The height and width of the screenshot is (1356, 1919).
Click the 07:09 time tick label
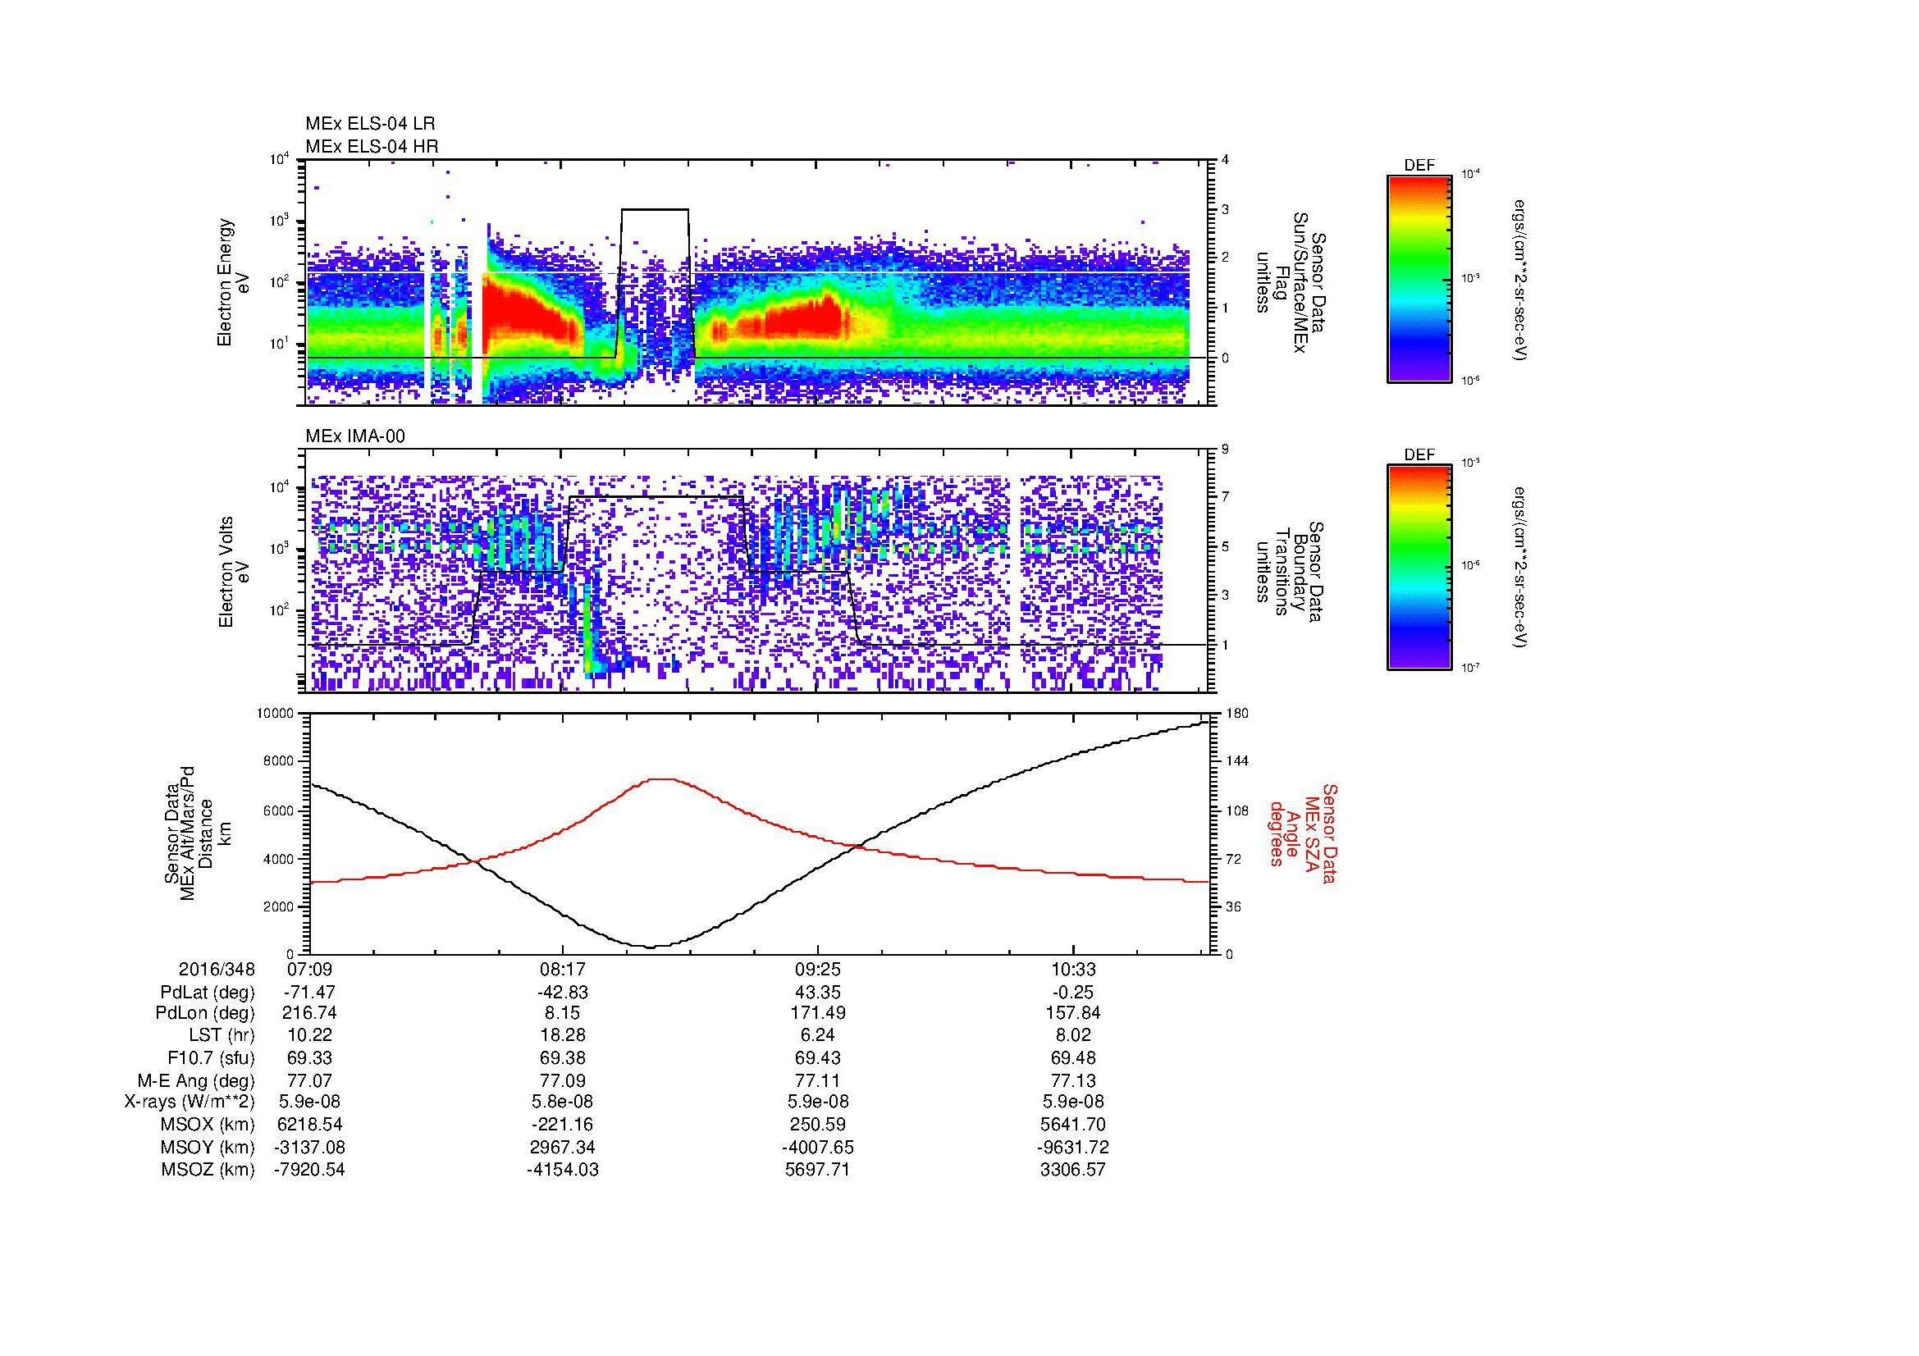309,969
